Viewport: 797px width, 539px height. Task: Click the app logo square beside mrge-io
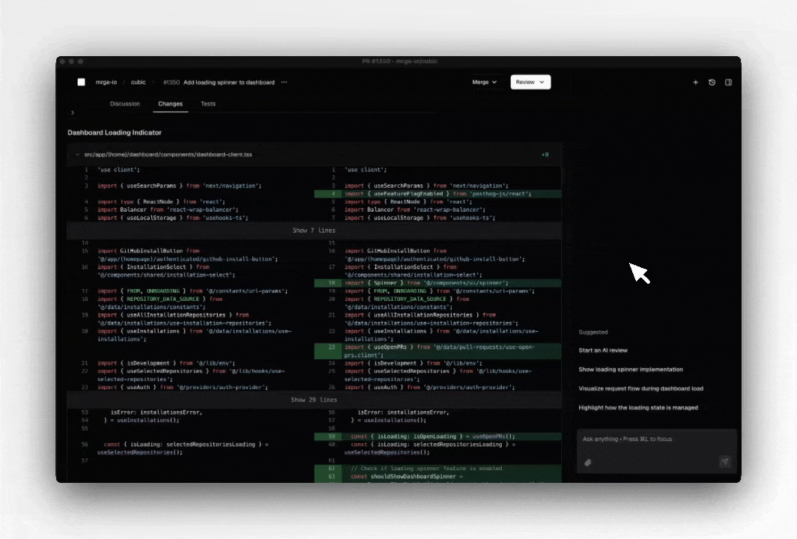coord(81,82)
